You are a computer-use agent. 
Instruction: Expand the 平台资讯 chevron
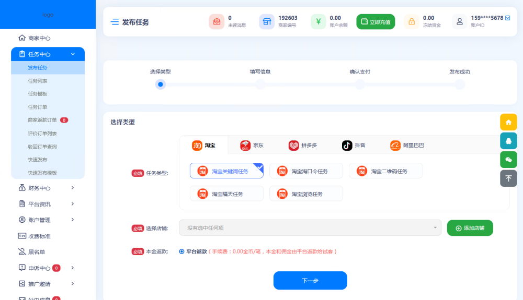click(73, 203)
